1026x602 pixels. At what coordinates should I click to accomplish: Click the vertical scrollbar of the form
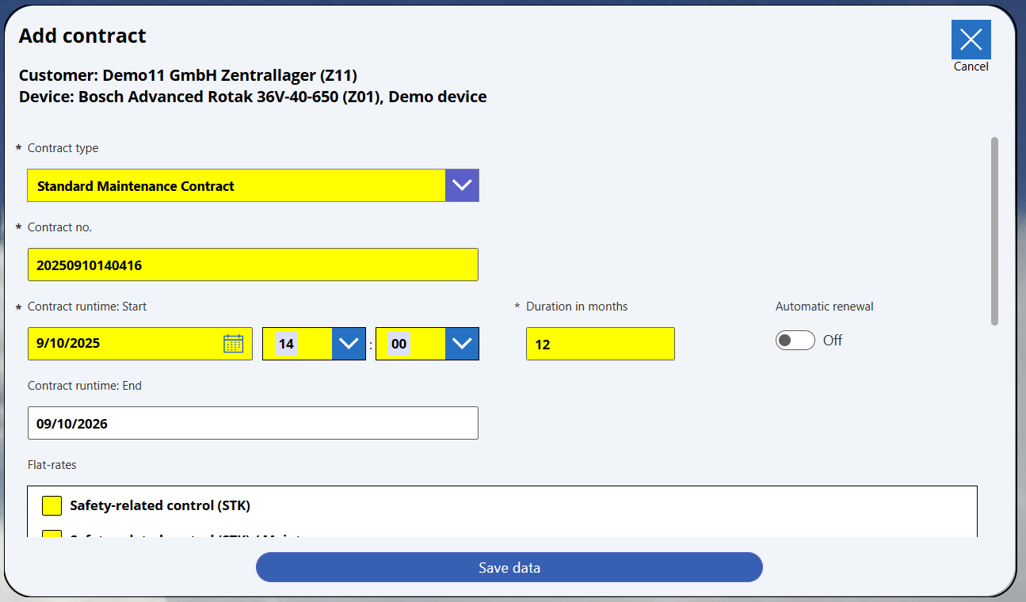coord(994,231)
